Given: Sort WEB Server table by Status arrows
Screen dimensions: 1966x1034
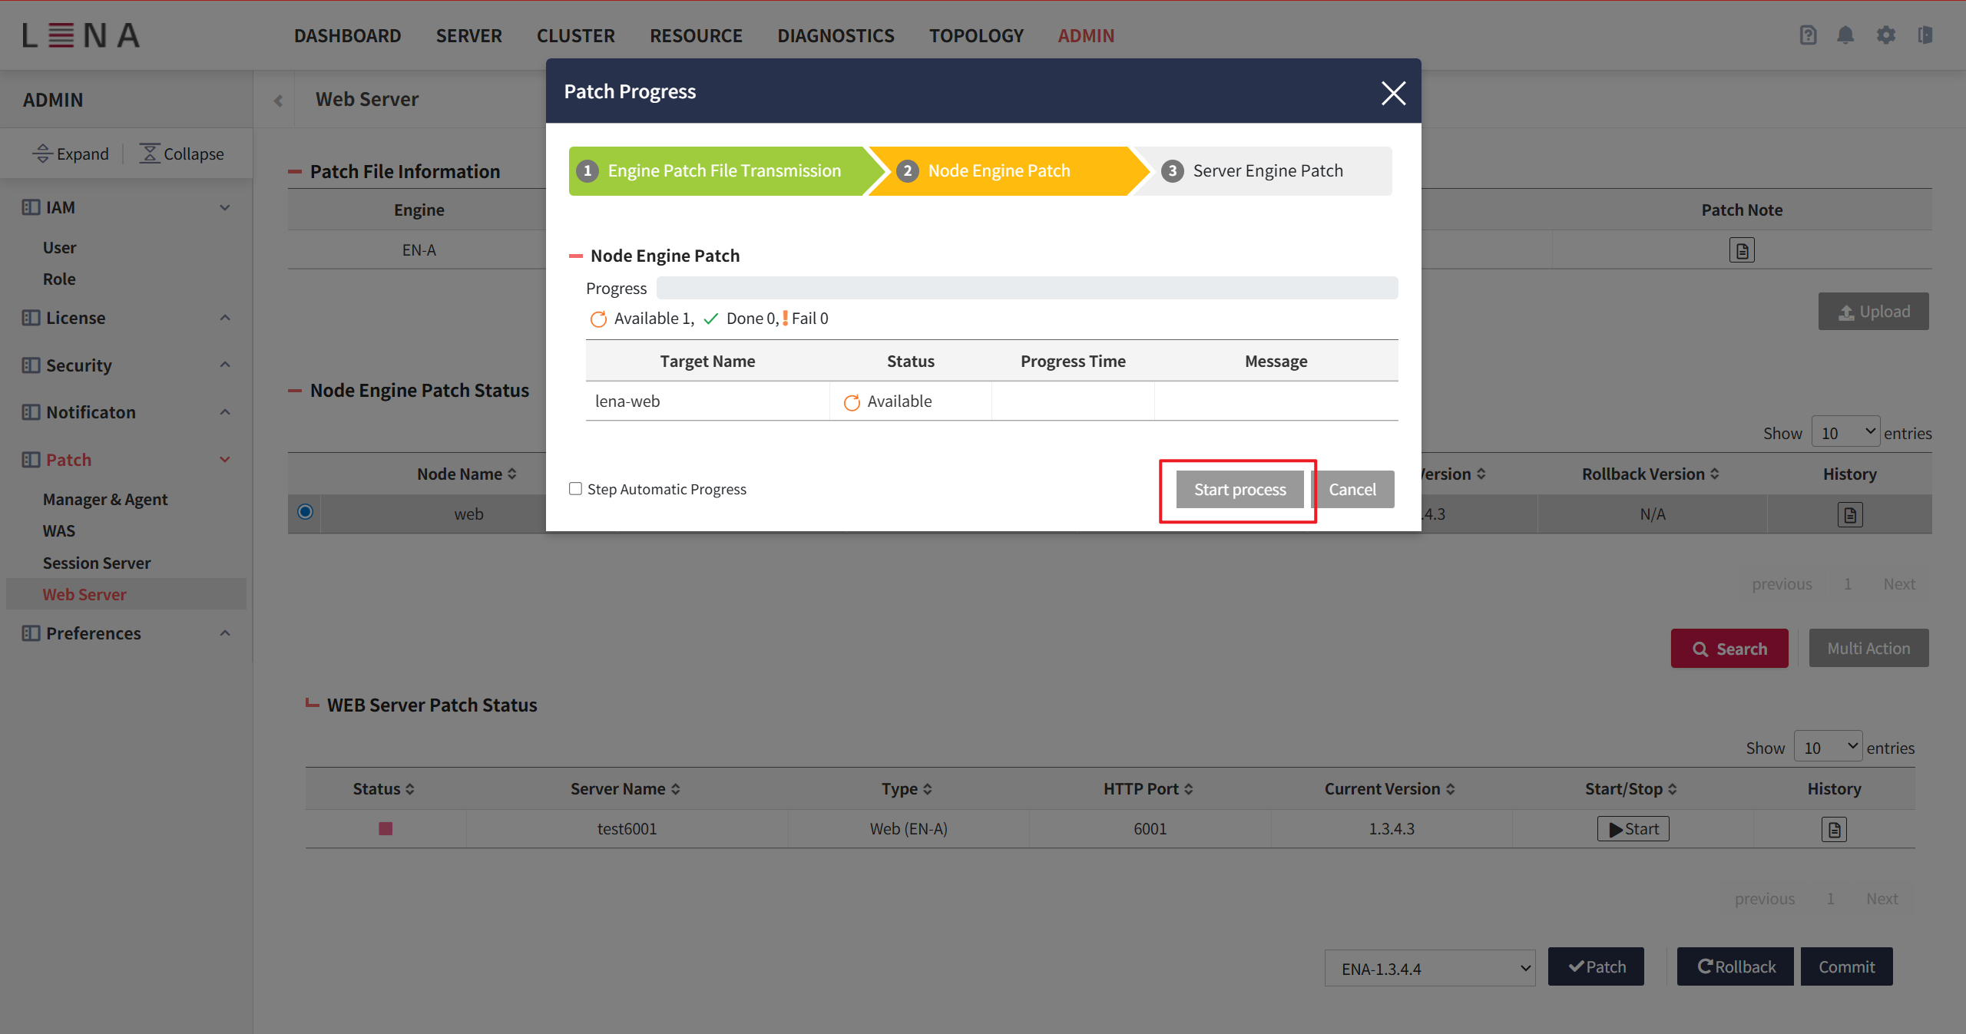Looking at the screenshot, I should coord(409,789).
